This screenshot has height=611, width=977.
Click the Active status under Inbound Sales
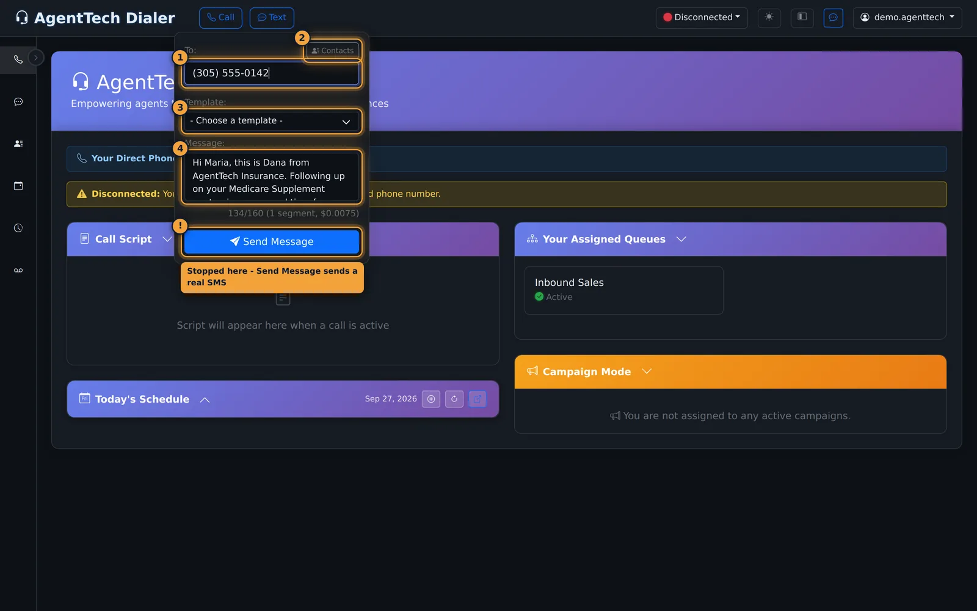[x=554, y=297]
